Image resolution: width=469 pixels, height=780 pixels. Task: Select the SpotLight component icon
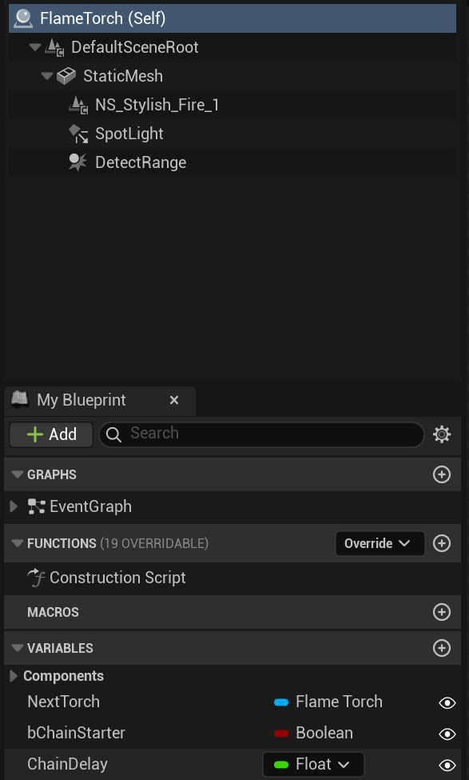pyautogui.click(x=78, y=134)
